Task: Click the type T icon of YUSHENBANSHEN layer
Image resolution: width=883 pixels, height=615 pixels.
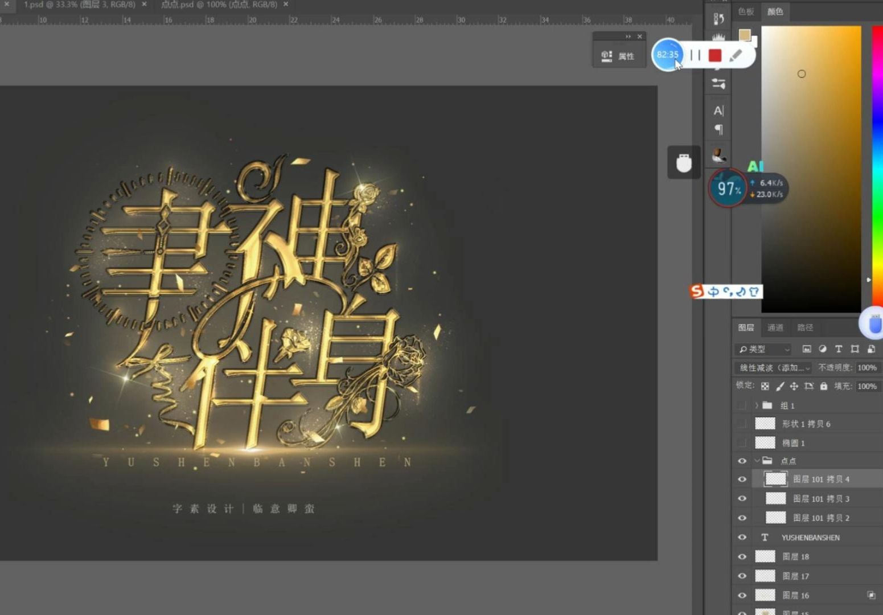Action: click(765, 537)
